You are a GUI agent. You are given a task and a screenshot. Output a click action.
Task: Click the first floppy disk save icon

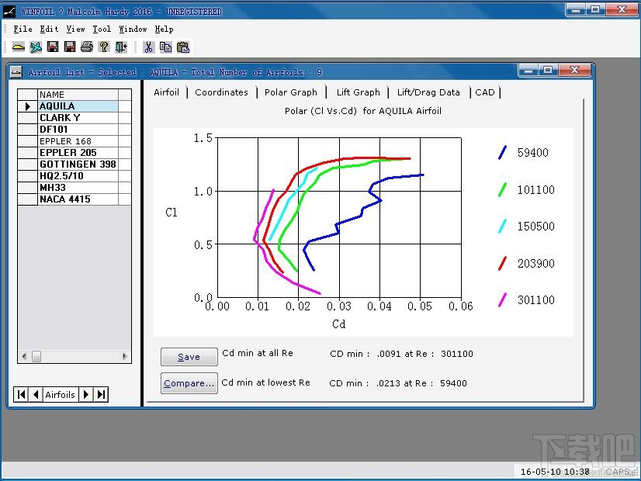click(x=53, y=47)
